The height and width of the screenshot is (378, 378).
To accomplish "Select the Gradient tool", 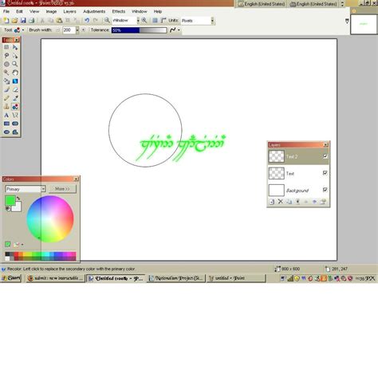I will coord(15,81).
